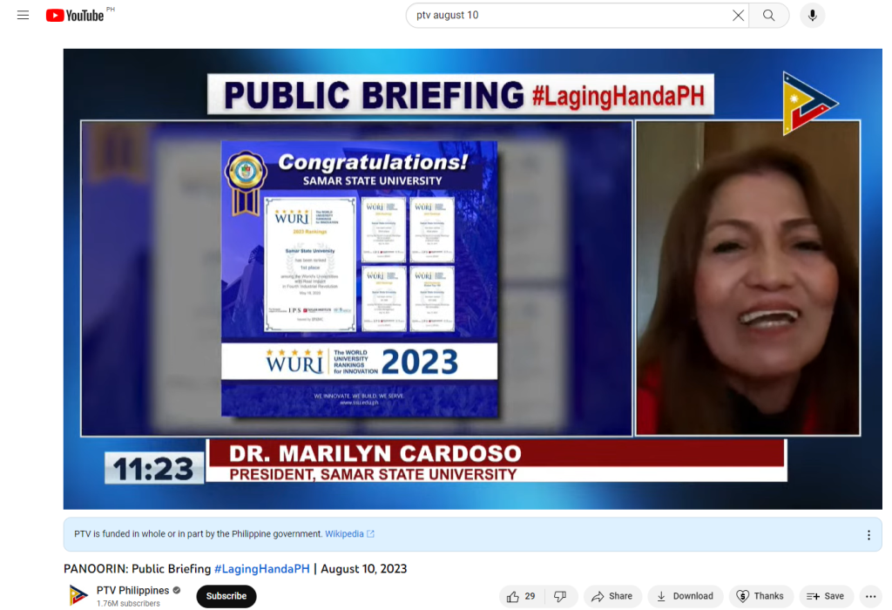Click the YouTube home logo
The height and width of the screenshot is (610, 892).
(x=75, y=16)
